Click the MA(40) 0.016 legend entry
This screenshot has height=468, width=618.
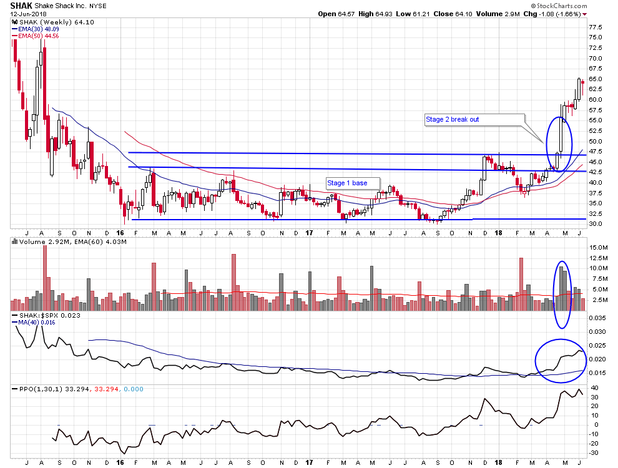click(37, 322)
